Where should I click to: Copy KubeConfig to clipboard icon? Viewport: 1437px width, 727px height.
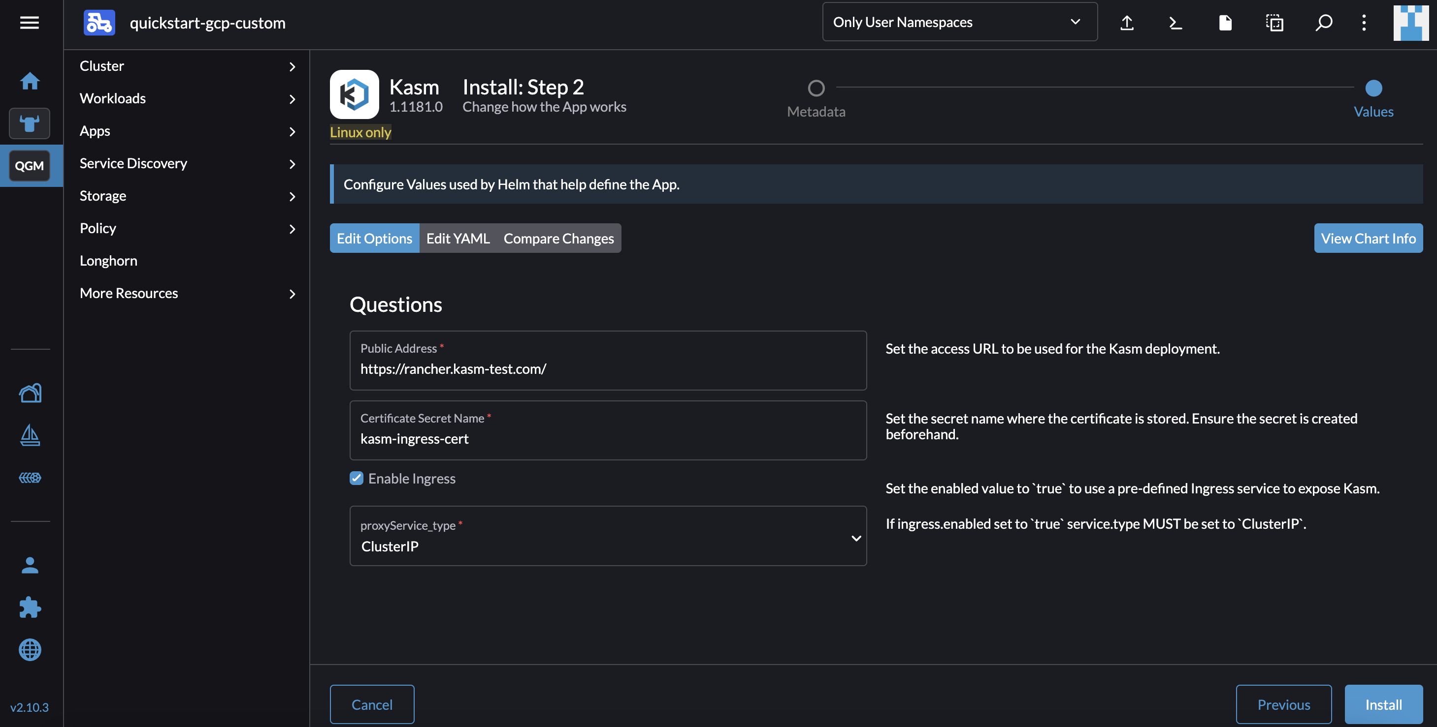(1274, 23)
